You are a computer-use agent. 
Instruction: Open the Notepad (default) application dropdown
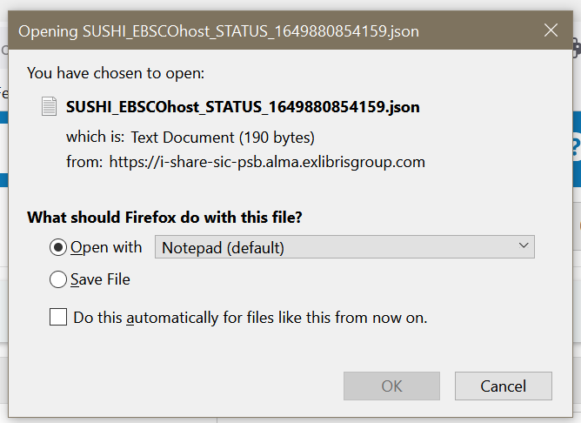pos(344,247)
